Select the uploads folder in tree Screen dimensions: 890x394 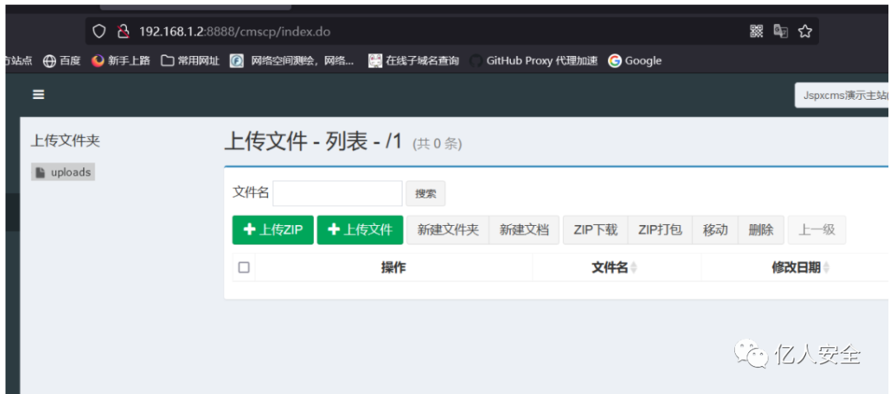click(63, 172)
